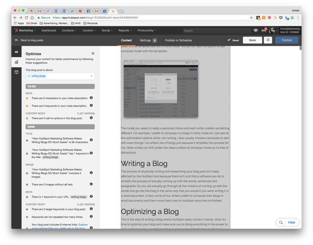This screenshot has height=245, width=313.
Task: Go to Dashboard in top nav
Action: [49, 30]
